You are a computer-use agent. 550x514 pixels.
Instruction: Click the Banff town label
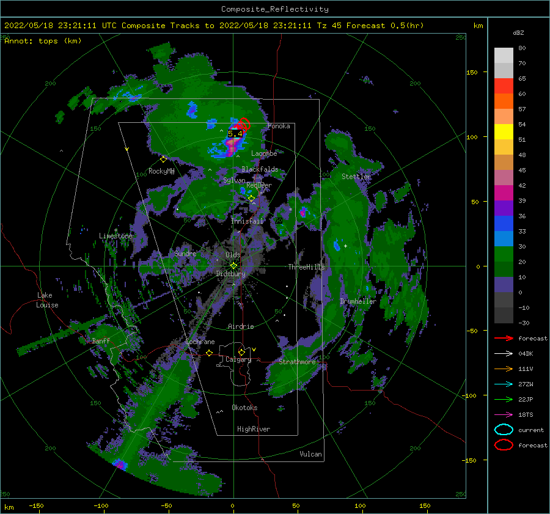(x=101, y=341)
